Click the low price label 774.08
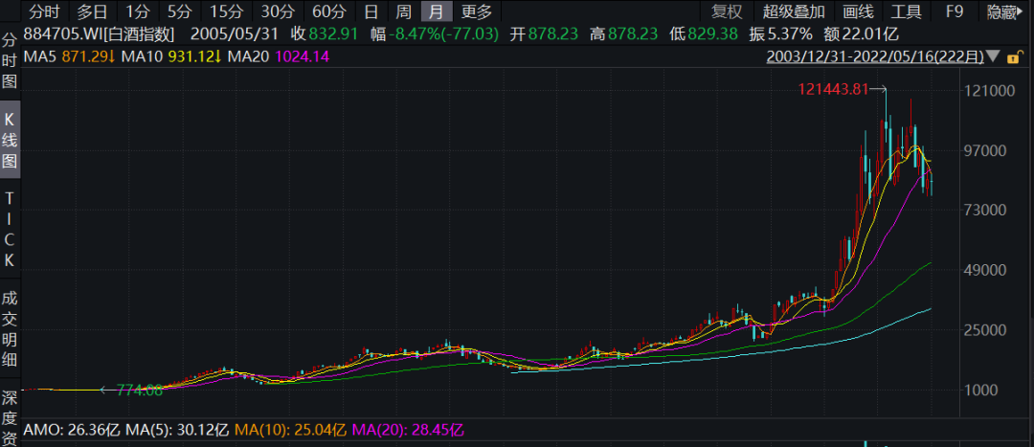Viewport: 1034px width, 447px height. point(139,391)
